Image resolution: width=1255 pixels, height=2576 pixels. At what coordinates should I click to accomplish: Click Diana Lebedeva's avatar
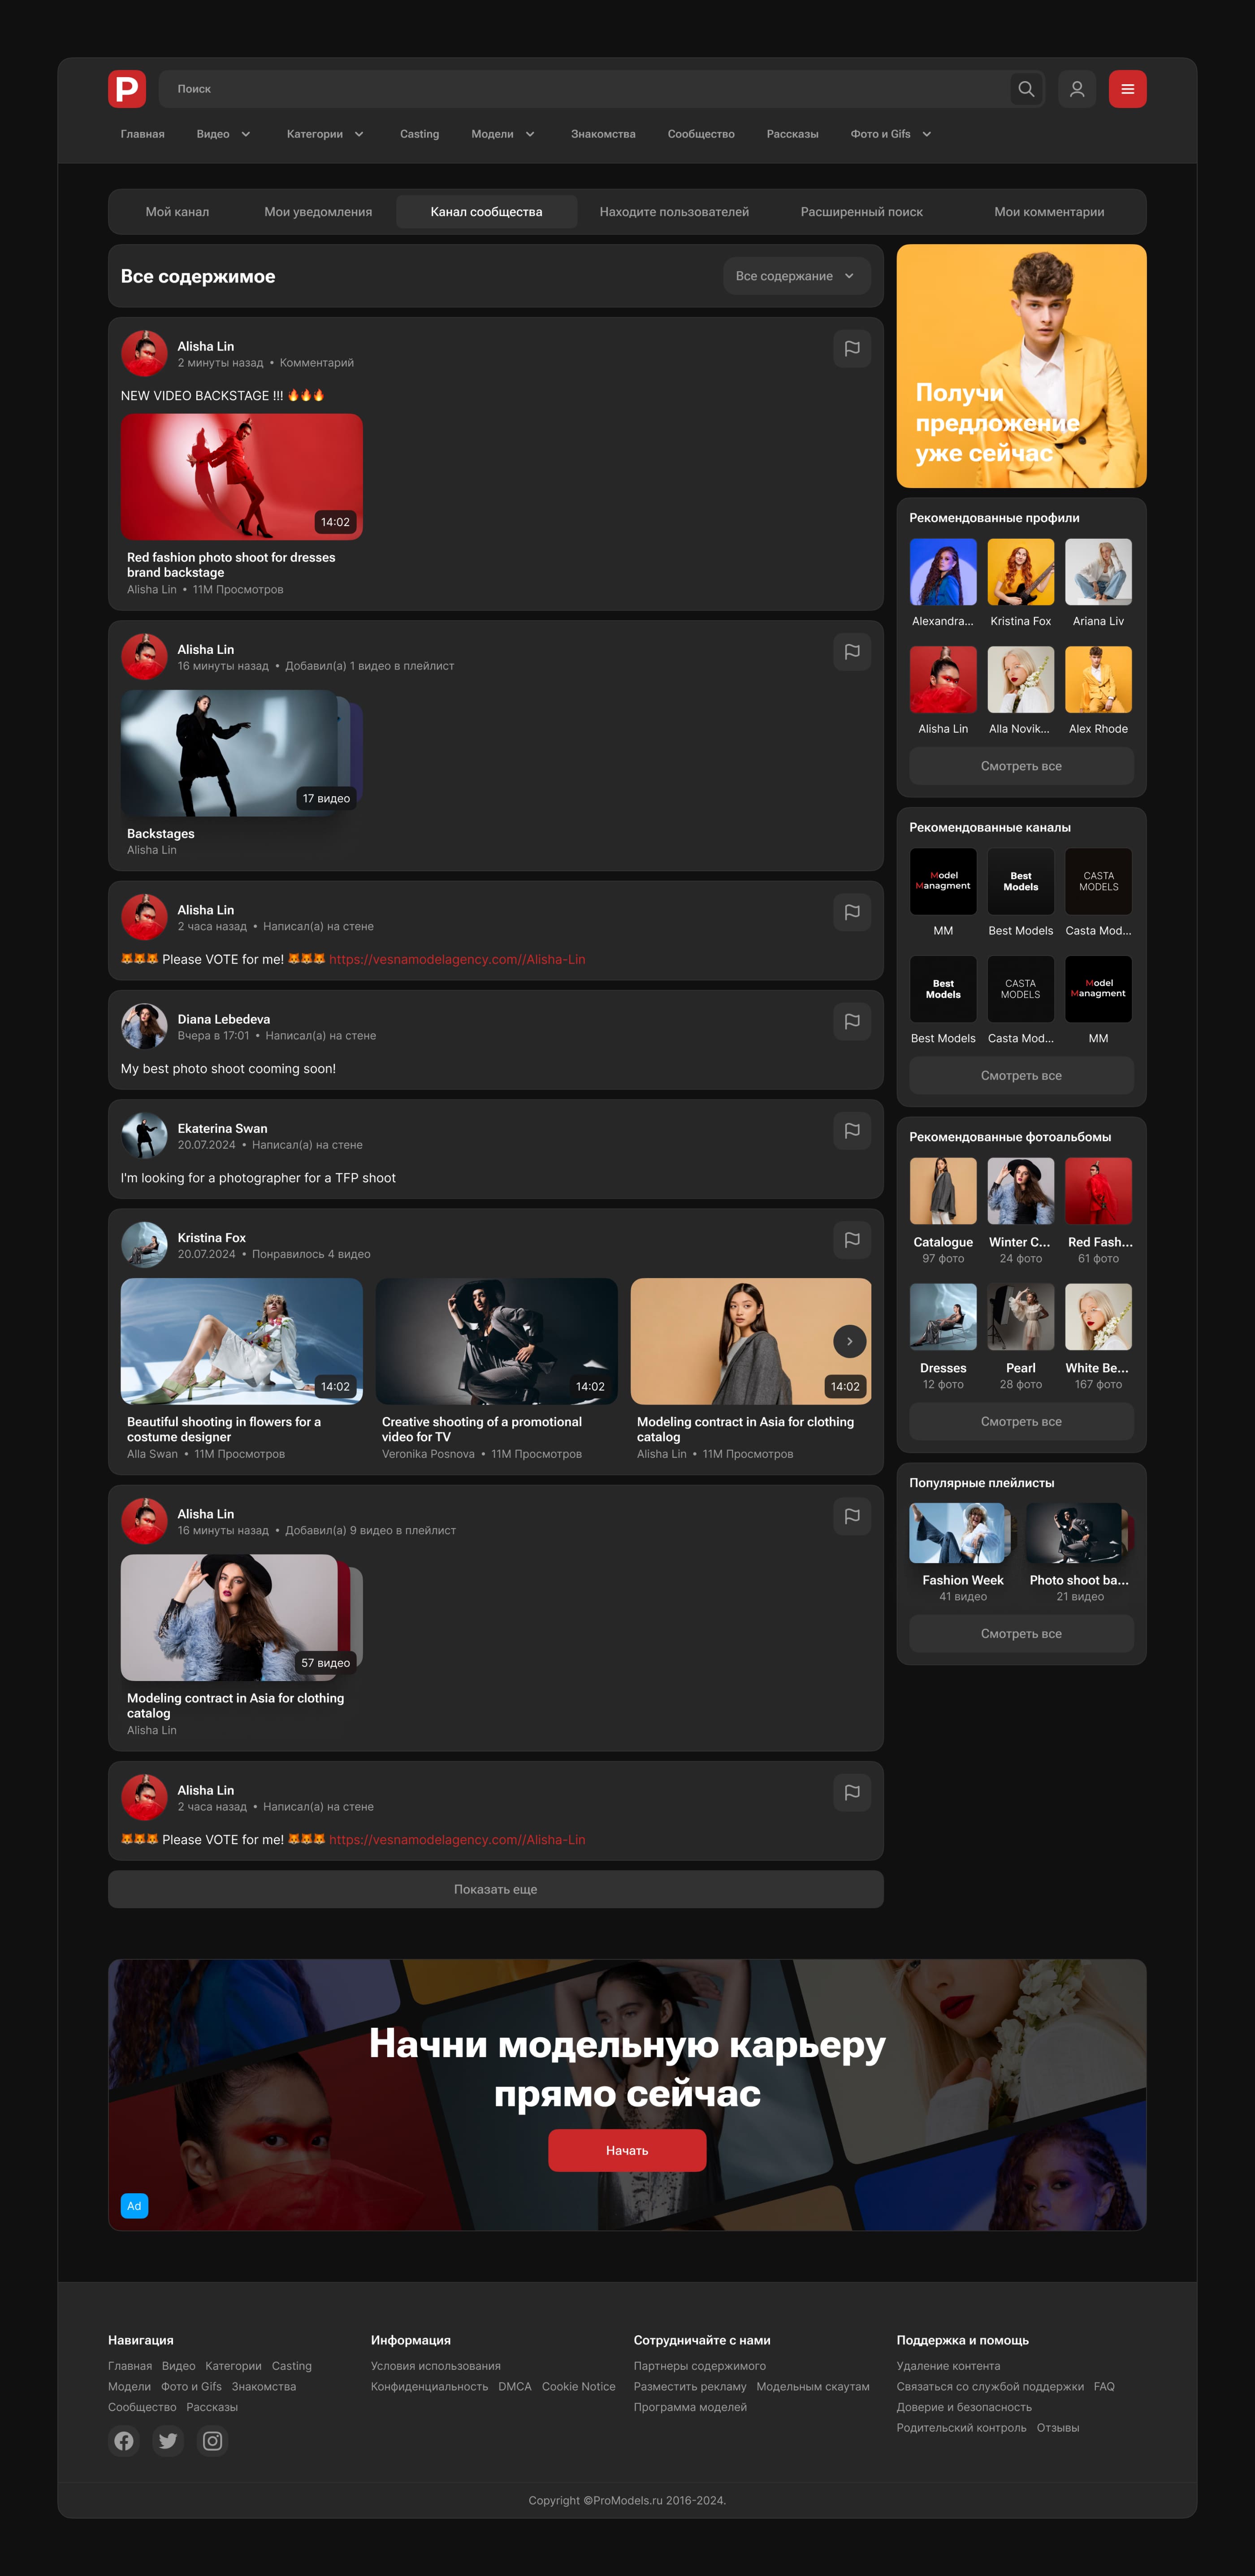[x=144, y=1026]
